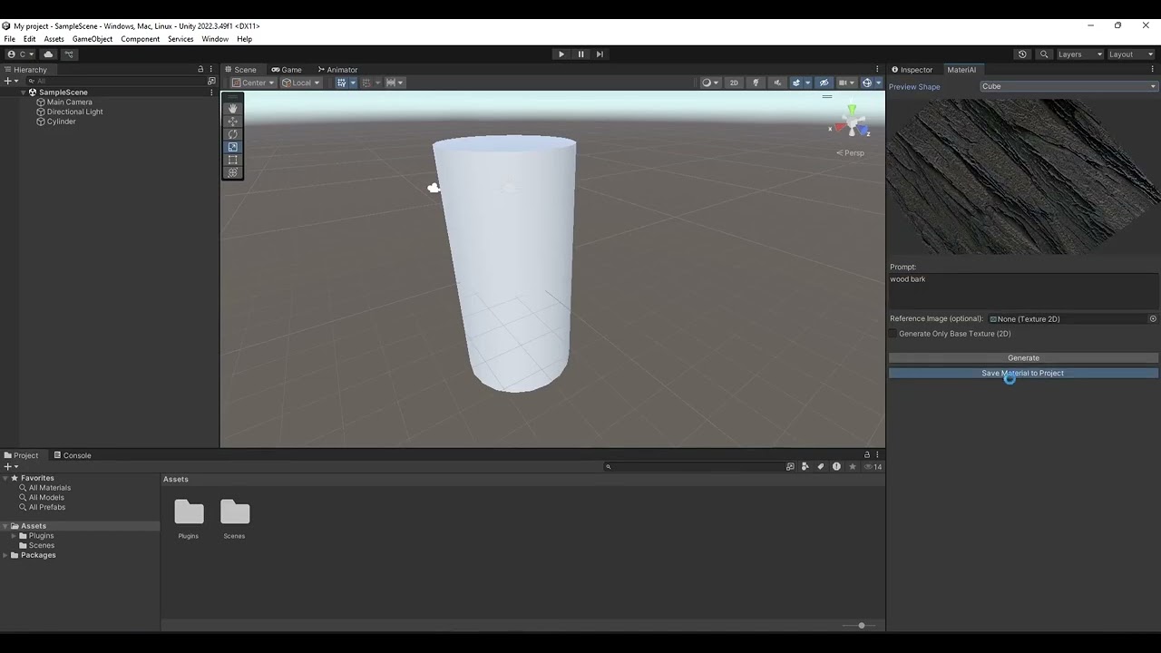The width and height of the screenshot is (1161, 653).
Task: Enable Generate Only Base Texture checkbox
Action: (x=893, y=334)
